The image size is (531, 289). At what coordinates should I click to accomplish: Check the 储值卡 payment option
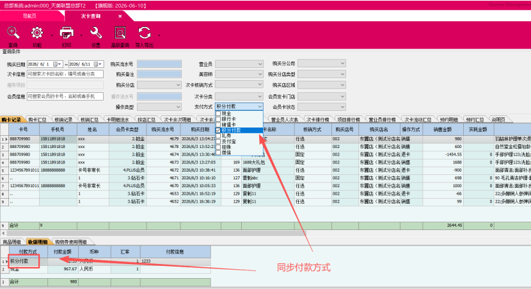(x=218, y=125)
